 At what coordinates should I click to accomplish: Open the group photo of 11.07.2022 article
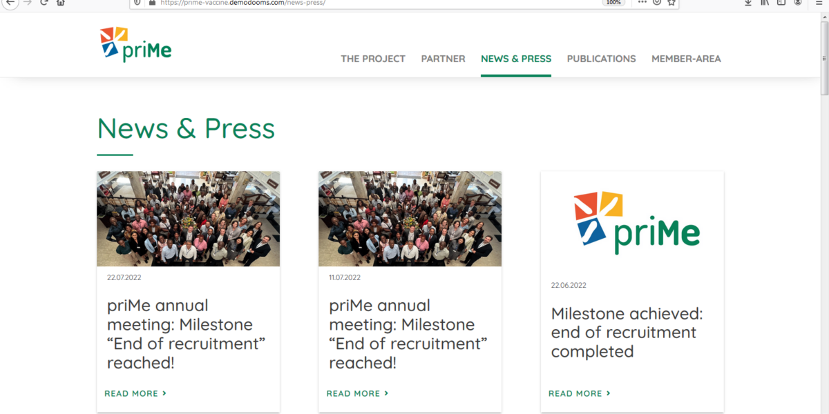pos(410,219)
